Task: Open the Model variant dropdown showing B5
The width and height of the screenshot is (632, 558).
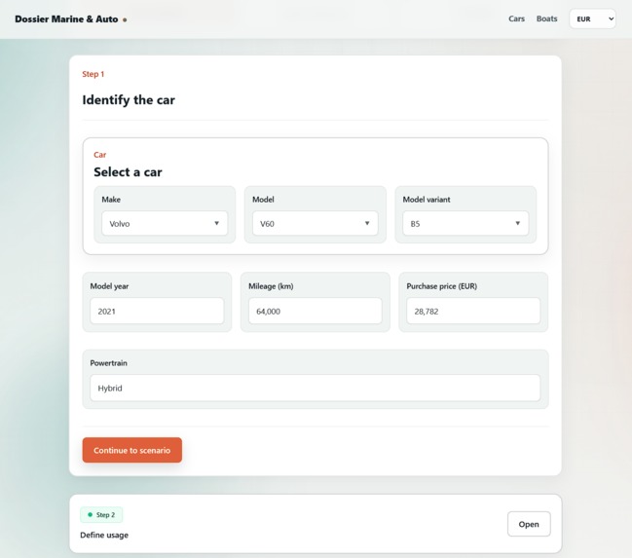Action: point(465,223)
